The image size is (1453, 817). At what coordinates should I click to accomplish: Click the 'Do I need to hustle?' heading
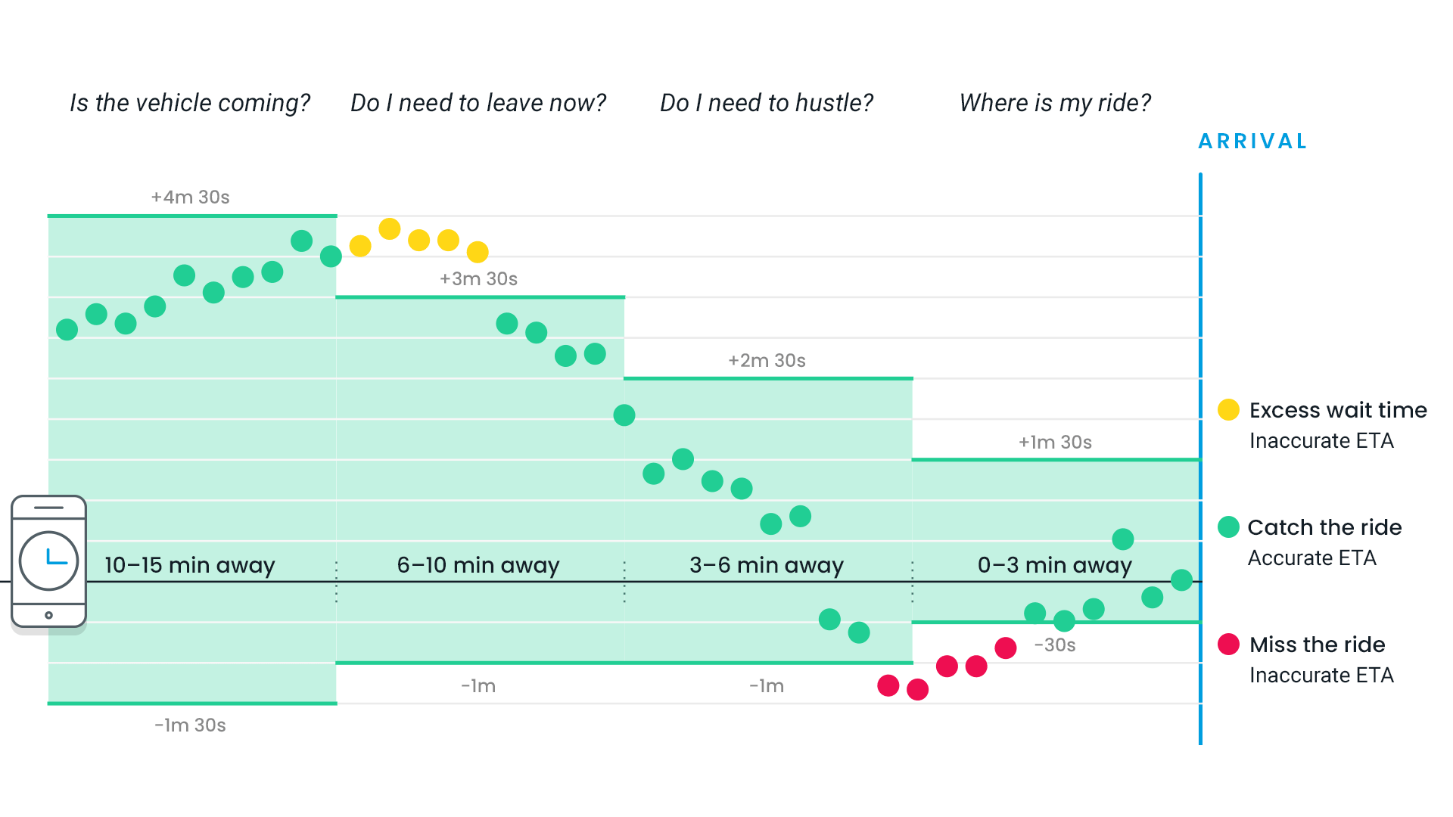[767, 103]
